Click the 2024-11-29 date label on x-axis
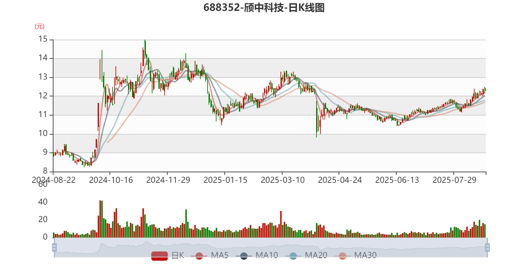 (x=168, y=180)
